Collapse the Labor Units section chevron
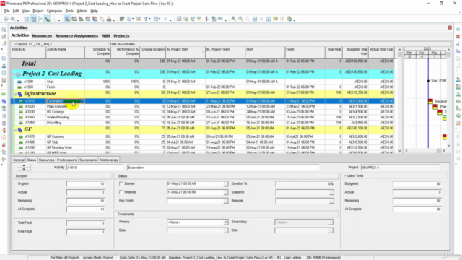Viewport: 462px width, 260px height. (345, 175)
